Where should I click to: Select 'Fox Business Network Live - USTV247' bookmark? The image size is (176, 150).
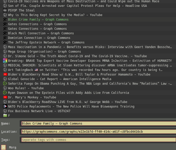point(88,111)
